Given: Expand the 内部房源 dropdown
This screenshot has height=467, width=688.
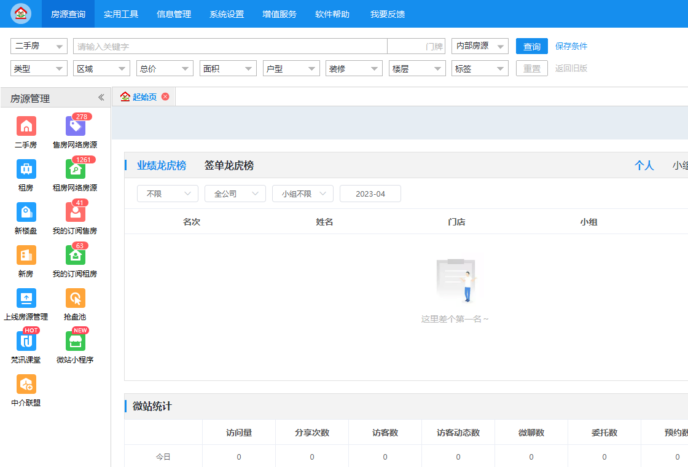Looking at the screenshot, I should click(480, 46).
